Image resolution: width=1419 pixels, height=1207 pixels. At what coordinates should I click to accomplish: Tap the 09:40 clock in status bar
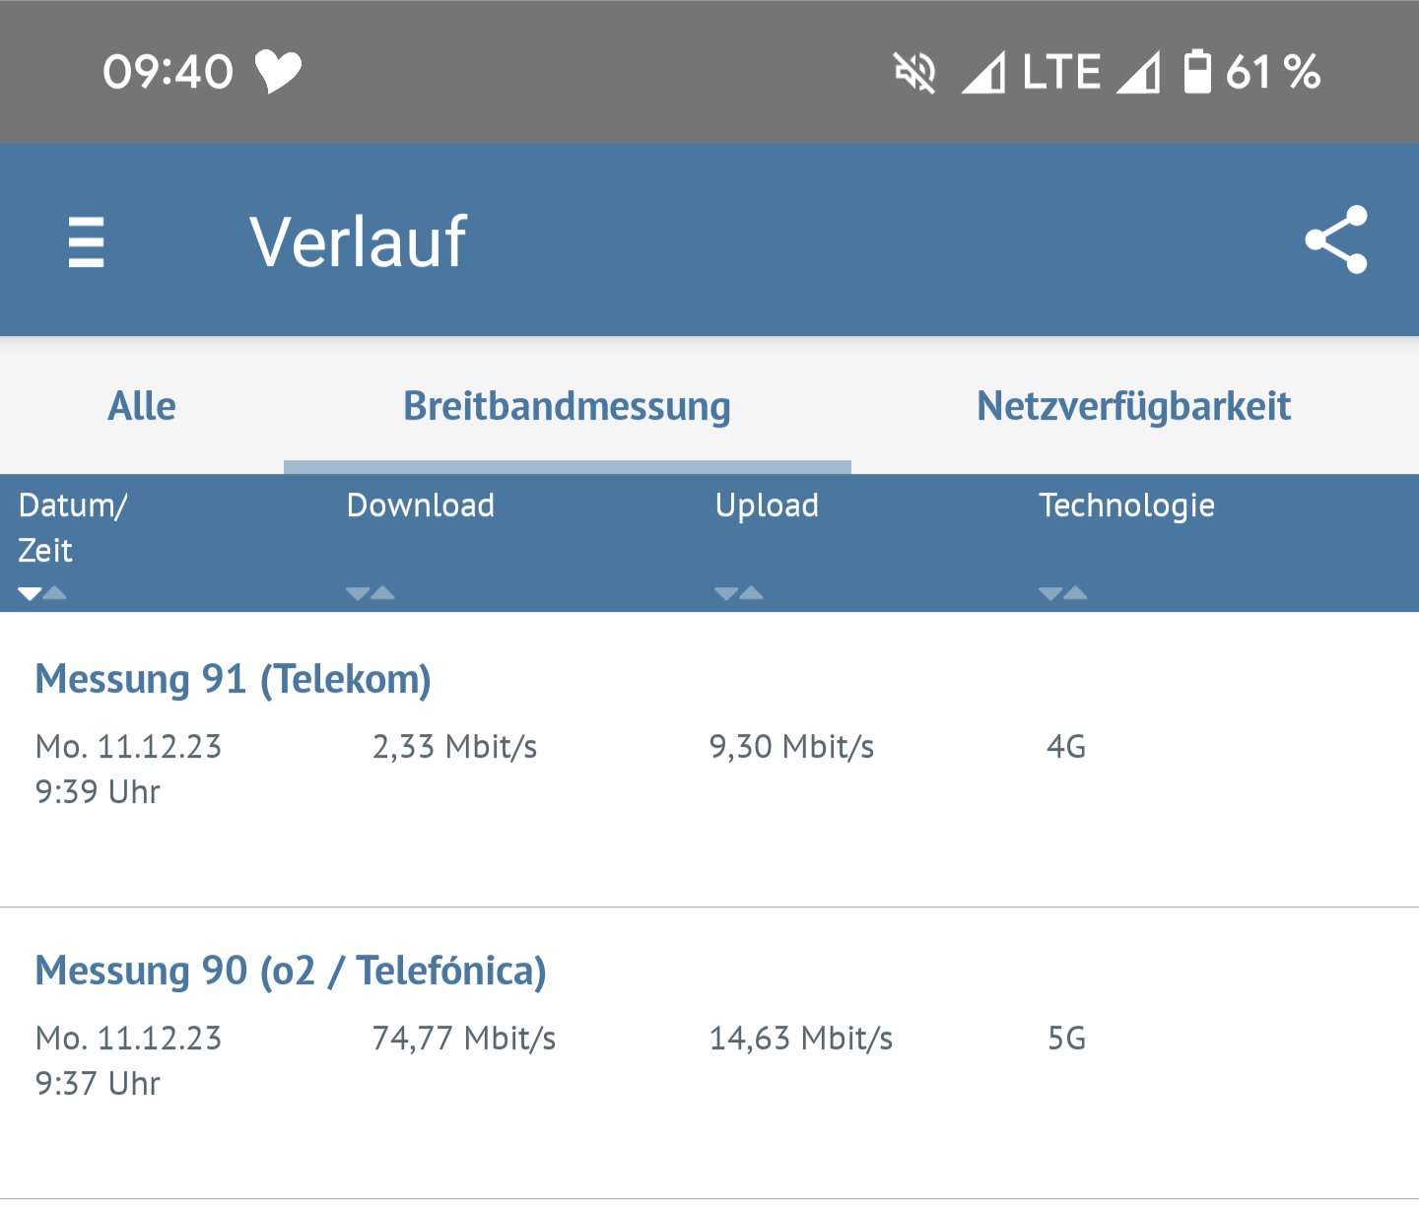point(168,72)
